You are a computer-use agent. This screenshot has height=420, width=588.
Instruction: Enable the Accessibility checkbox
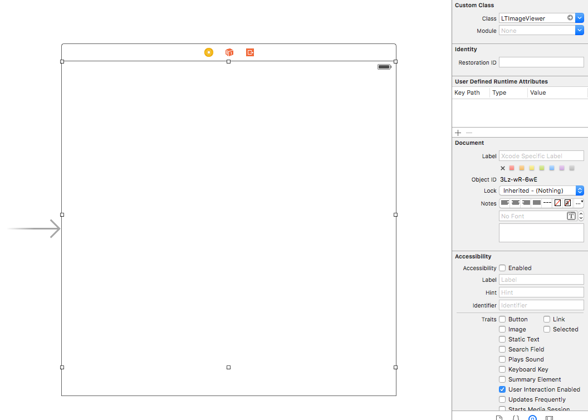tap(502, 268)
